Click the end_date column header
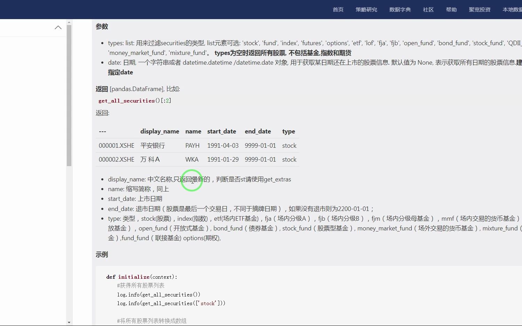 tap(258, 131)
